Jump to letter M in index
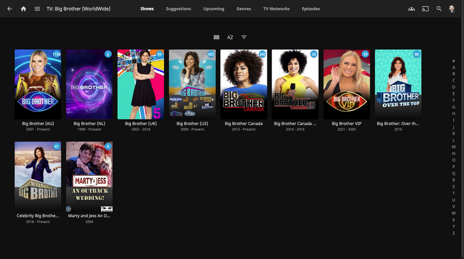 tap(454, 146)
